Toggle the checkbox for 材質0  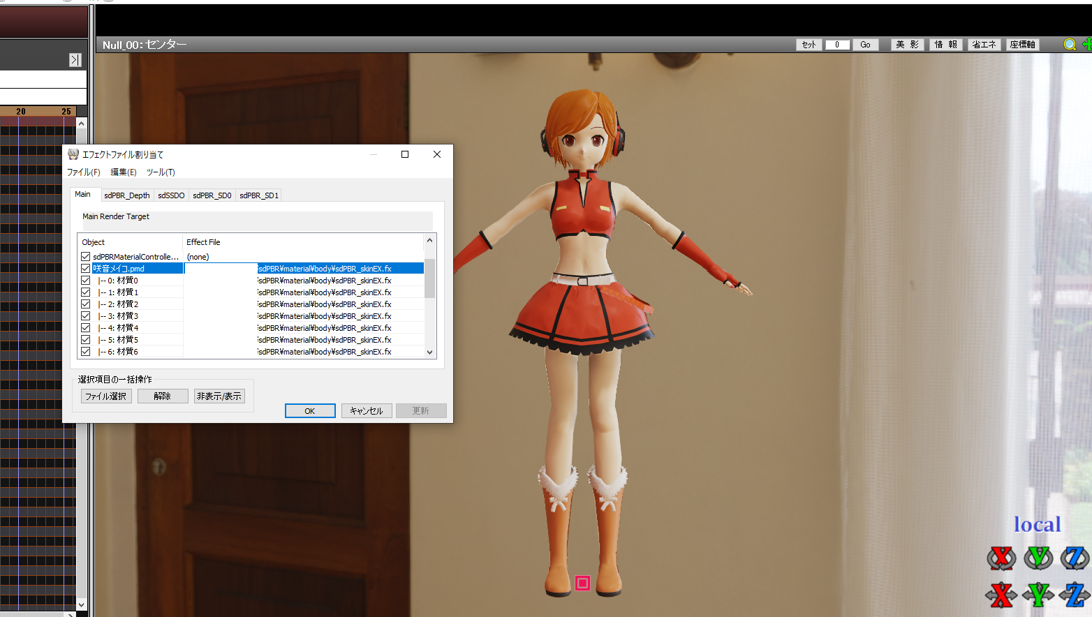point(86,281)
